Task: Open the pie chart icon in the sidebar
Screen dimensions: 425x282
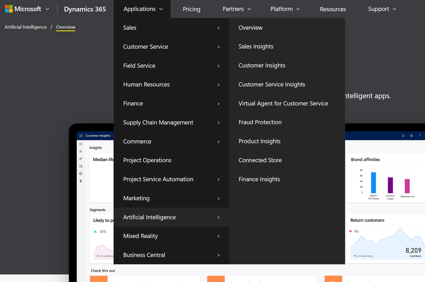Action: (81, 174)
